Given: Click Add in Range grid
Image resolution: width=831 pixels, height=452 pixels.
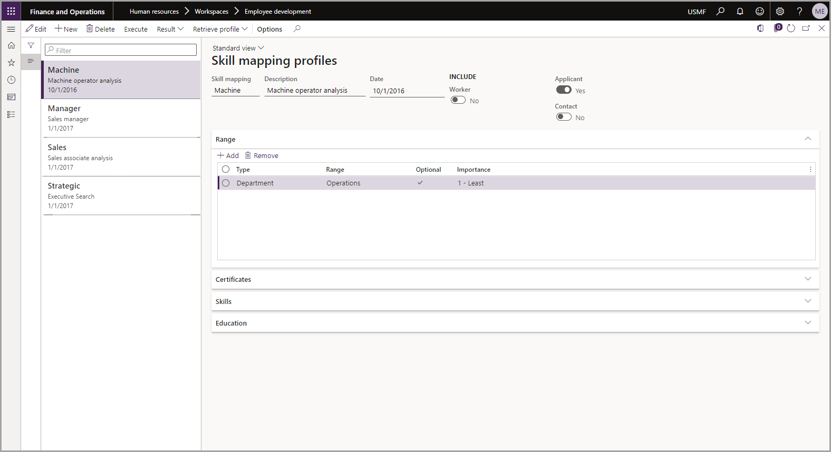Looking at the screenshot, I should pyautogui.click(x=228, y=155).
